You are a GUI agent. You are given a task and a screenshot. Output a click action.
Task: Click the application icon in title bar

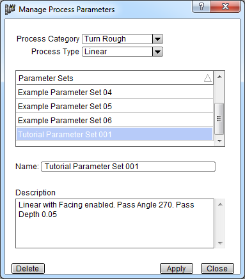tap(10, 10)
